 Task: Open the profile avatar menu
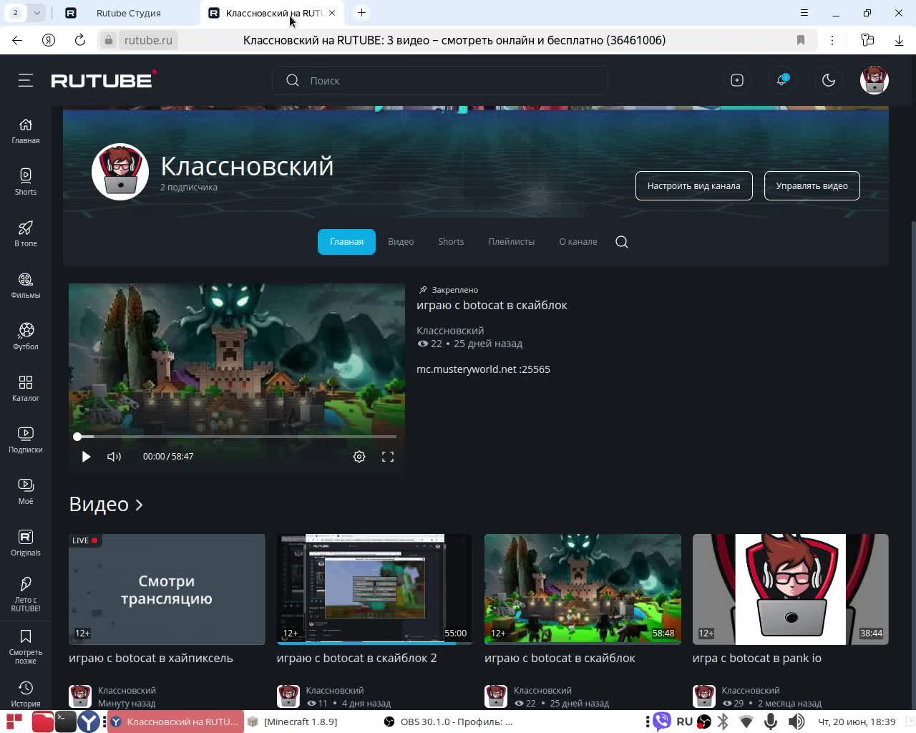tap(874, 80)
